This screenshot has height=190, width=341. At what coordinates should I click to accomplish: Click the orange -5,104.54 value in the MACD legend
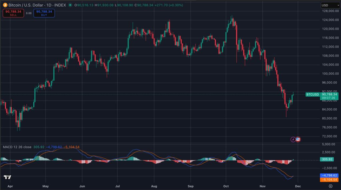71,147
